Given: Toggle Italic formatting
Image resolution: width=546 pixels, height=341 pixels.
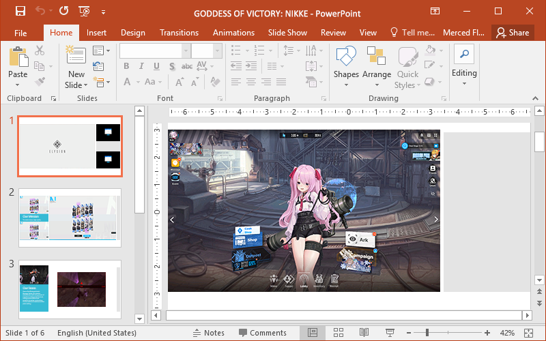Looking at the screenshot, I should [x=141, y=66].
